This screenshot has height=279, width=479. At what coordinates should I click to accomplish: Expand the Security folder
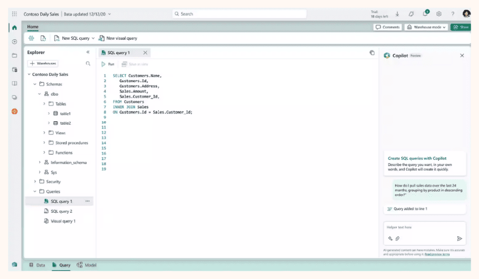(x=35, y=182)
